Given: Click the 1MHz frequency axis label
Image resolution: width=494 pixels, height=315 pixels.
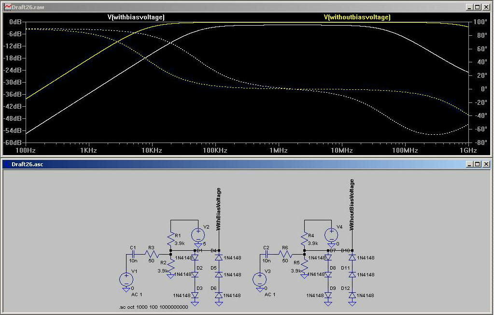Looking at the screenshot, I should pyautogui.click(x=279, y=150).
